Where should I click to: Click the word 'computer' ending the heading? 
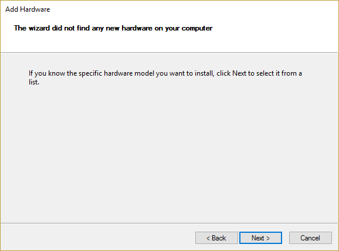197,28
